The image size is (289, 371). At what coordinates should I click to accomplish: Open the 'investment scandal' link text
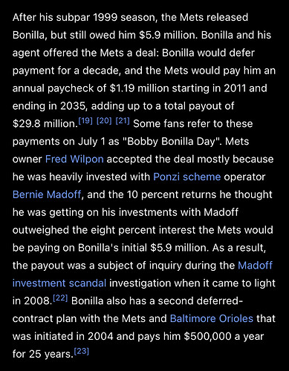59,283
